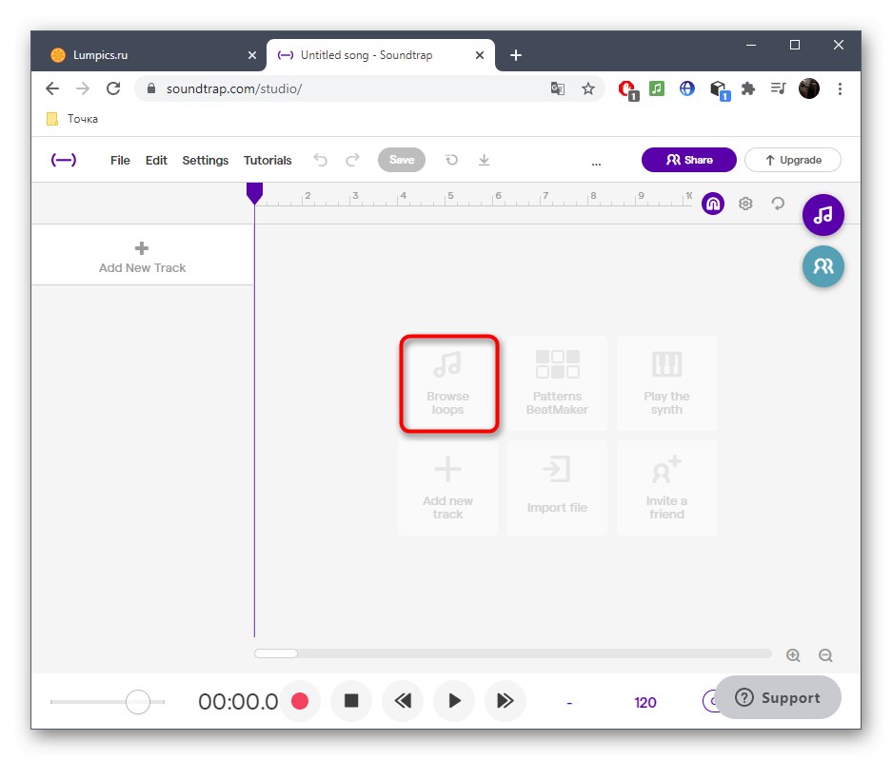
Task: Click the translate page icon
Action: (558, 88)
